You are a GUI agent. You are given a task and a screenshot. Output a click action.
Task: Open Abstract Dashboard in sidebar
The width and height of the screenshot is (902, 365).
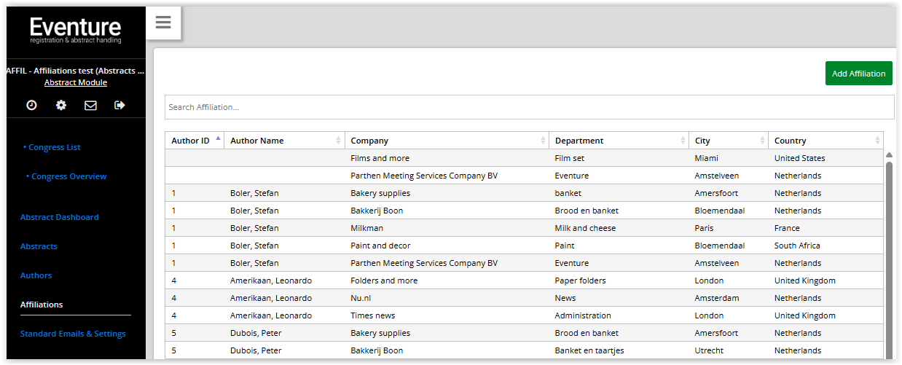pyautogui.click(x=60, y=217)
